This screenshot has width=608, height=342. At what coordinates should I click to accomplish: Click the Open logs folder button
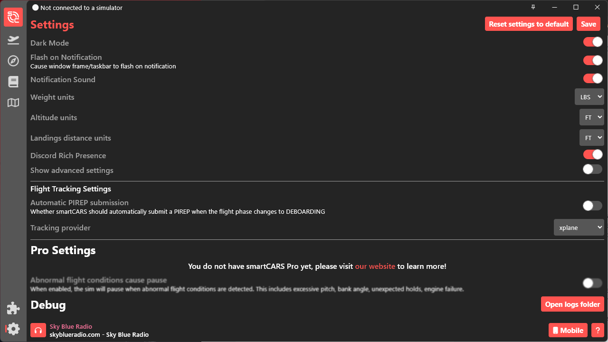[x=572, y=304]
